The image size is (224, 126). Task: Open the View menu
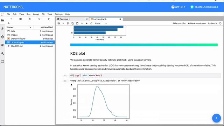(x=22, y=14)
